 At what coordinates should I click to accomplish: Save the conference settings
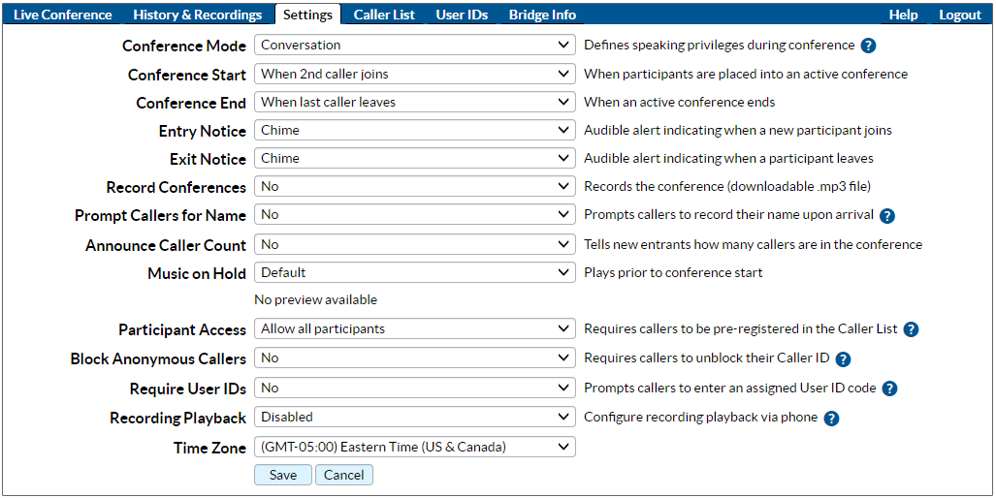[283, 475]
